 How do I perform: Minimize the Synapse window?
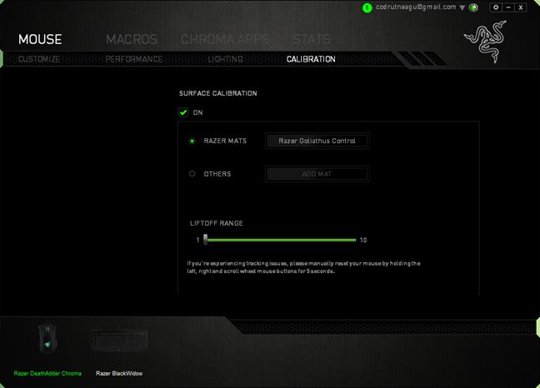[508, 7]
